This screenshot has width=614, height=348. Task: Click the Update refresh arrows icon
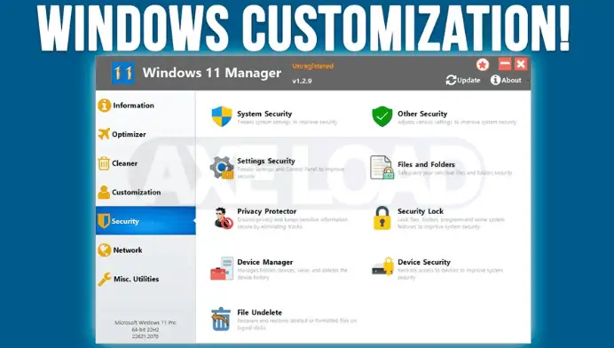451,80
